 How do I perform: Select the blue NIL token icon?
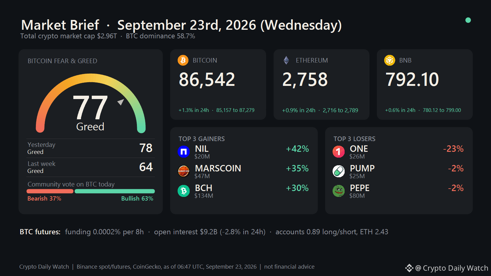pyautogui.click(x=184, y=151)
